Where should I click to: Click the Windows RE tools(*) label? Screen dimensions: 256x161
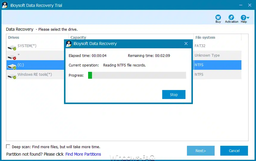[35, 74]
